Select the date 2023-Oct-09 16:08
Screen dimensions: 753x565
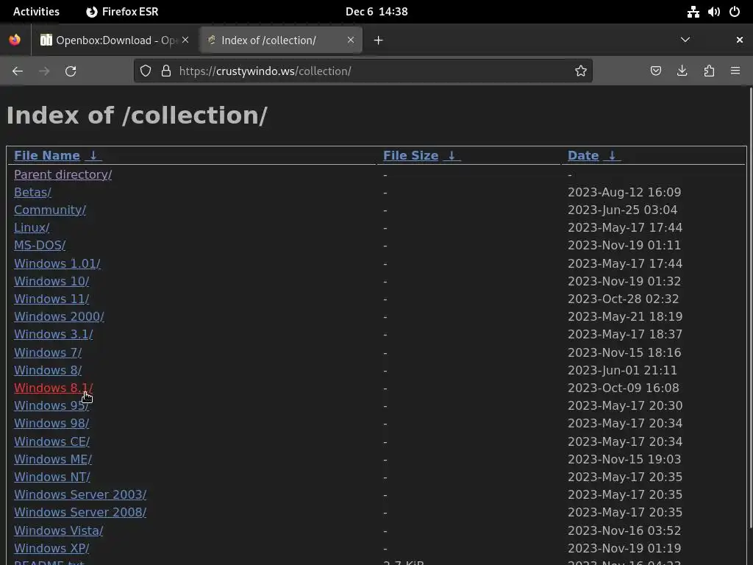point(624,388)
